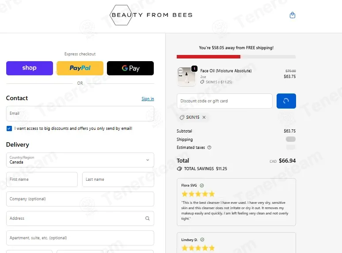This screenshot has width=342, height=253.
Task: Click Flora SVG verified checkmark icon
Action: [202, 186]
